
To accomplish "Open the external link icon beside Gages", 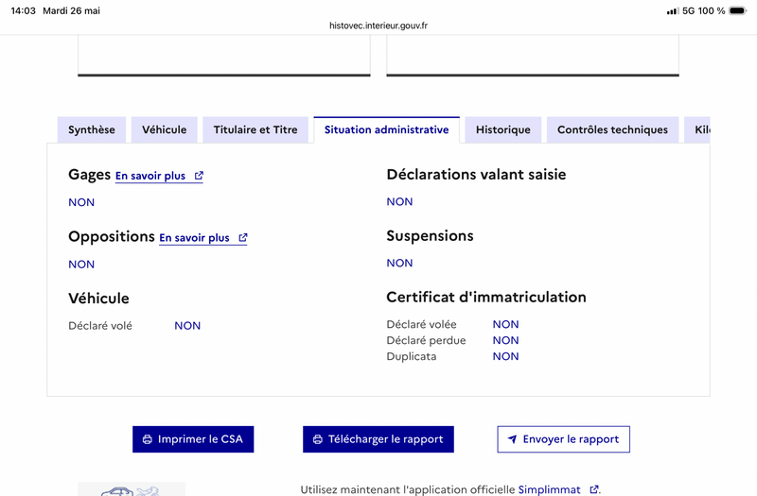I will point(199,176).
